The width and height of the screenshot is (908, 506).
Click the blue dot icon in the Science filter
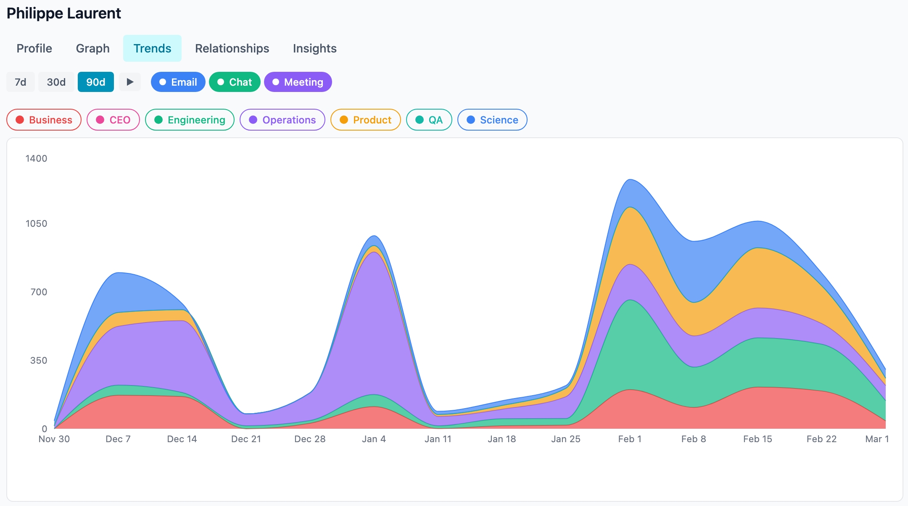471,120
